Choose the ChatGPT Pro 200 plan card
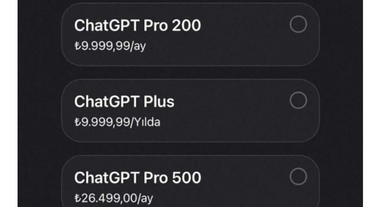This screenshot has height=207, width=368. click(x=190, y=34)
